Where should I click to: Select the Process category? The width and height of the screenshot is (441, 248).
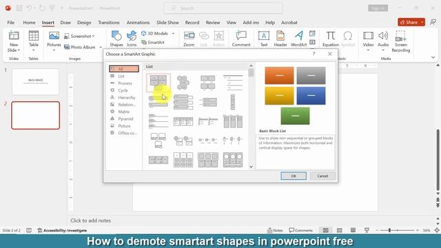pos(124,83)
